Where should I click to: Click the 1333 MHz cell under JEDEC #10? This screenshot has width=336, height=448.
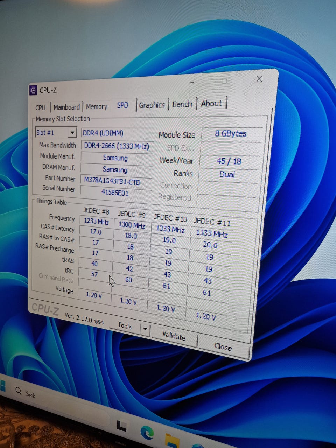click(x=170, y=229)
